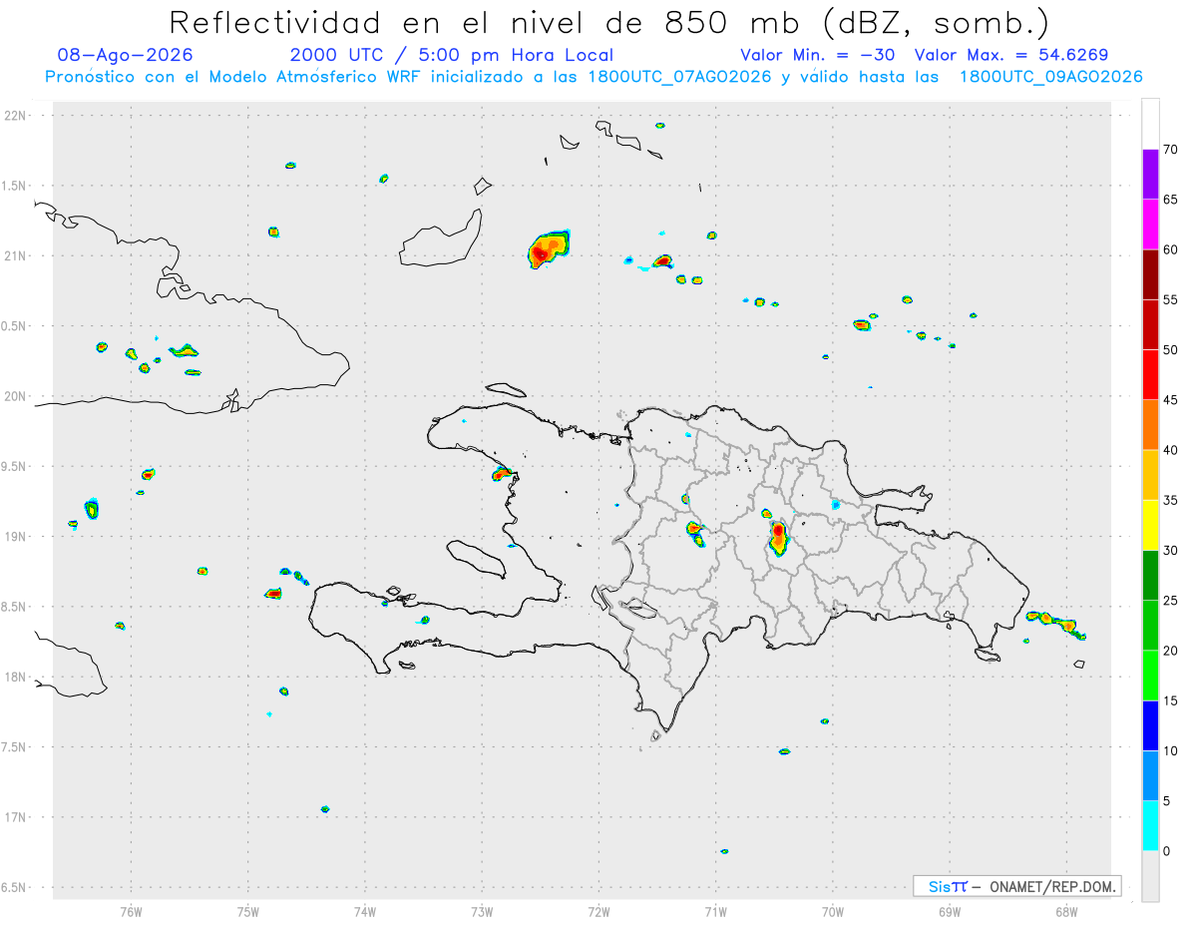Pick the yellow 30–35 dBZ colorbar segment
This screenshot has width=1197, height=925.
[x=1150, y=525]
